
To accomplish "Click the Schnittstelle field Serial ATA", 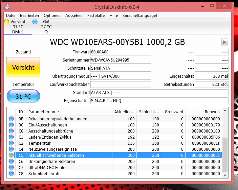I will tap(121, 68).
